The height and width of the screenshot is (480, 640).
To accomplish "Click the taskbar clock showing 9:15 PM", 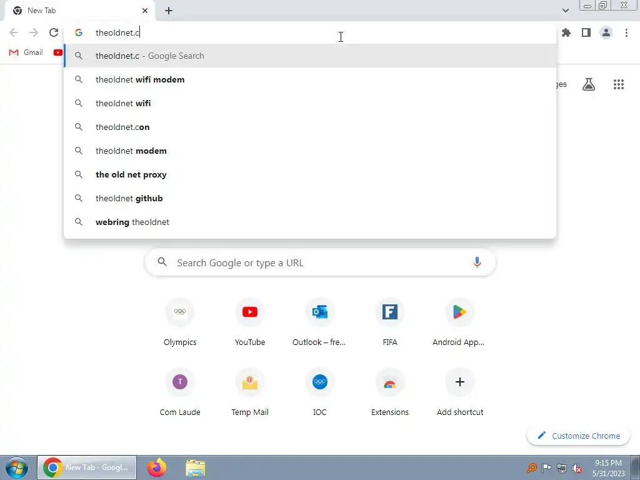I will (x=608, y=467).
